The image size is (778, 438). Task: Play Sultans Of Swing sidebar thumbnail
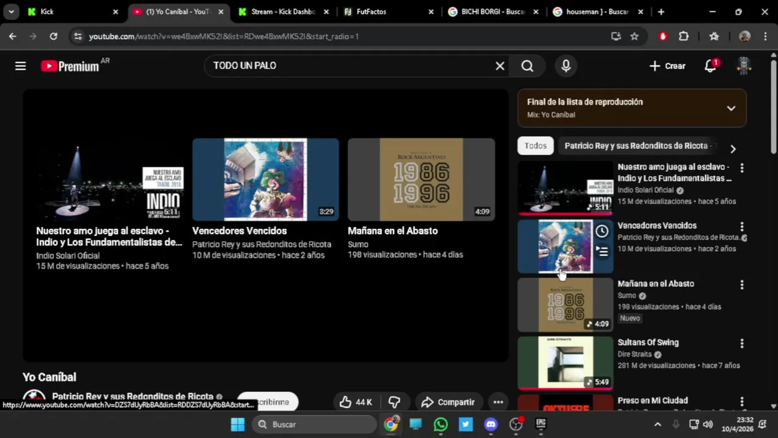pos(566,363)
